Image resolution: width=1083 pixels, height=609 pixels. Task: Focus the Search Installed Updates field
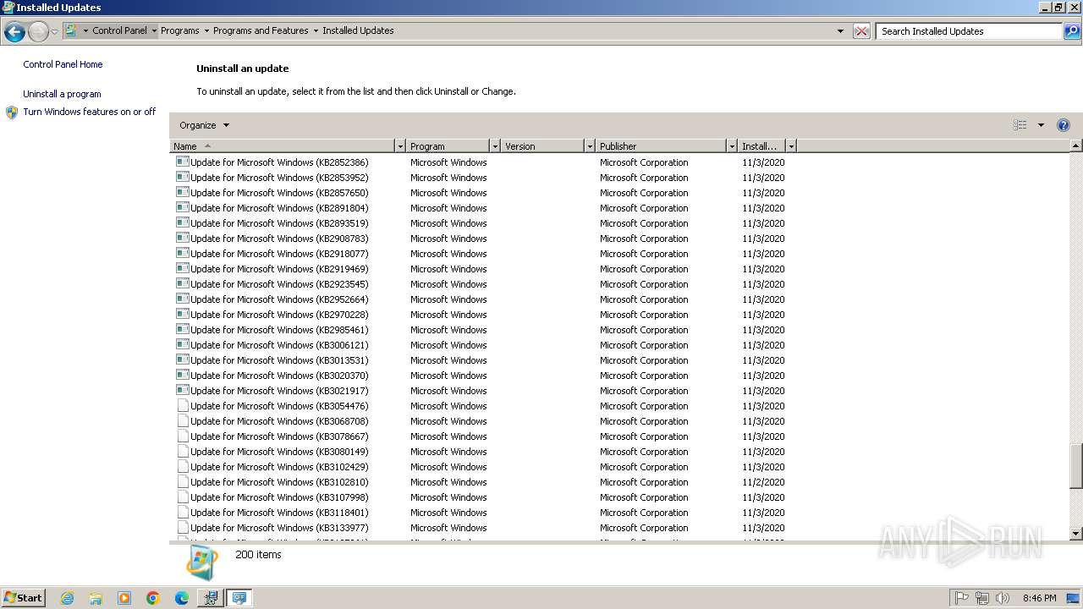point(969,31)
